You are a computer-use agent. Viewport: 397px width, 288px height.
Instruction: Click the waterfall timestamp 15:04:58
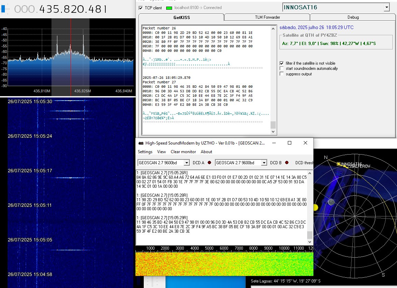click(30, 274)
